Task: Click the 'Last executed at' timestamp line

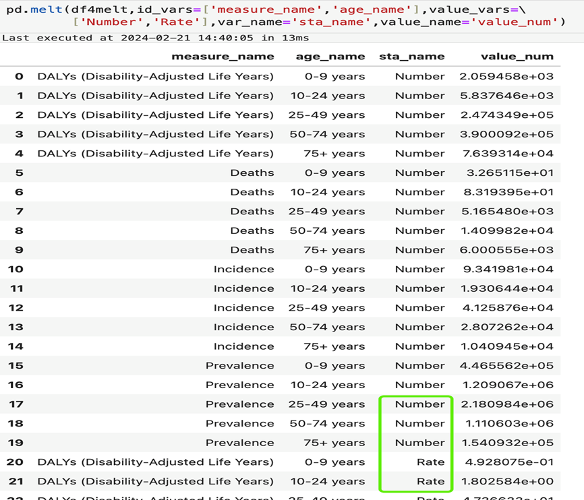Action: [155, 38]
